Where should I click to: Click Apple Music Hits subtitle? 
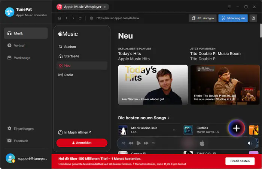pos(134,59)
